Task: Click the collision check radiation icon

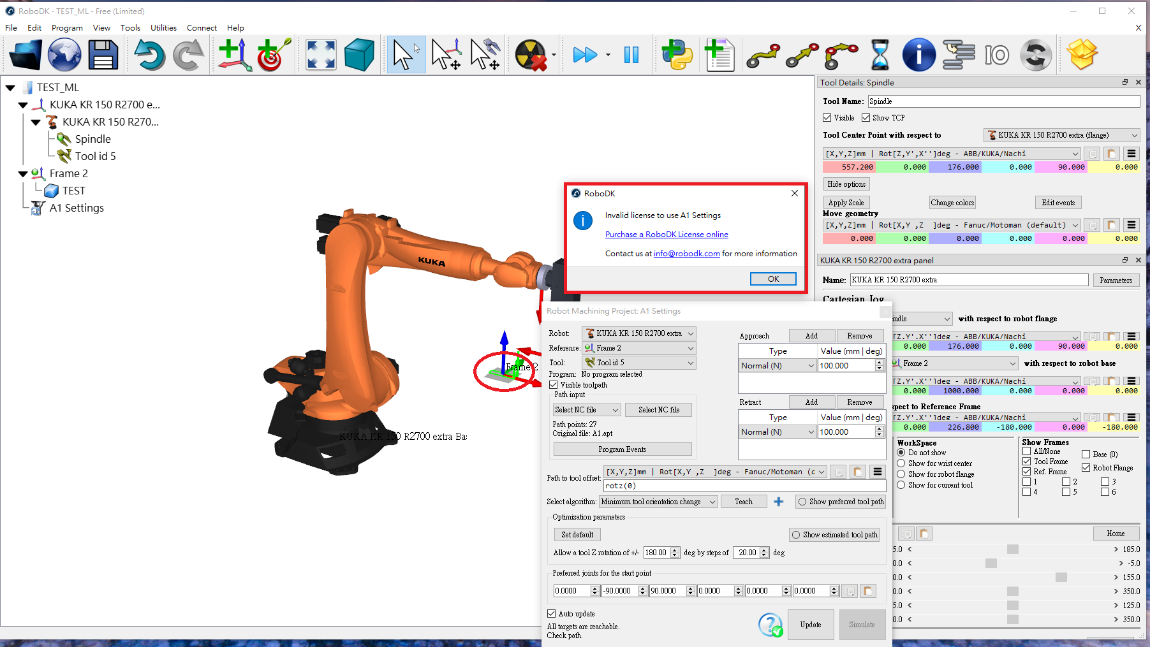Action: (531, 55)
